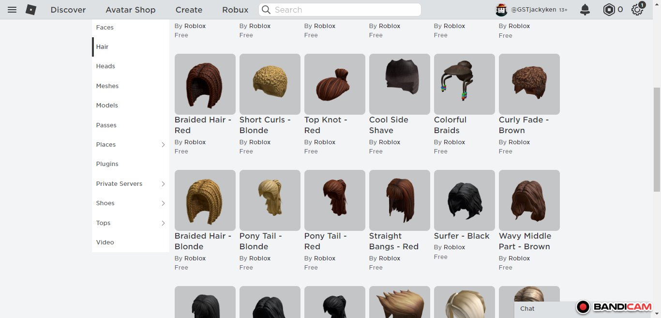Click the user avatar profile picture
661x318 pixels.
pyautogui.click(x=501, y=10)
